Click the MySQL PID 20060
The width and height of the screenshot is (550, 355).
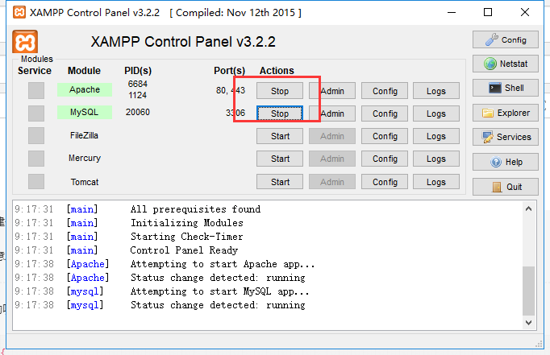coord(137,112)
